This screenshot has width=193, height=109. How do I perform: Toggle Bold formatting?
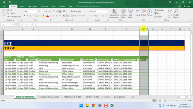tap(24, 16)
